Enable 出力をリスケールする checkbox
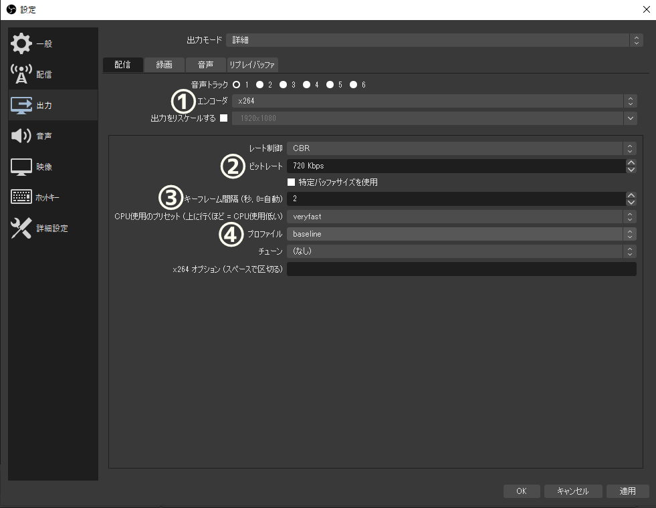Screen dimensions: 656x508 pos(224,118)
